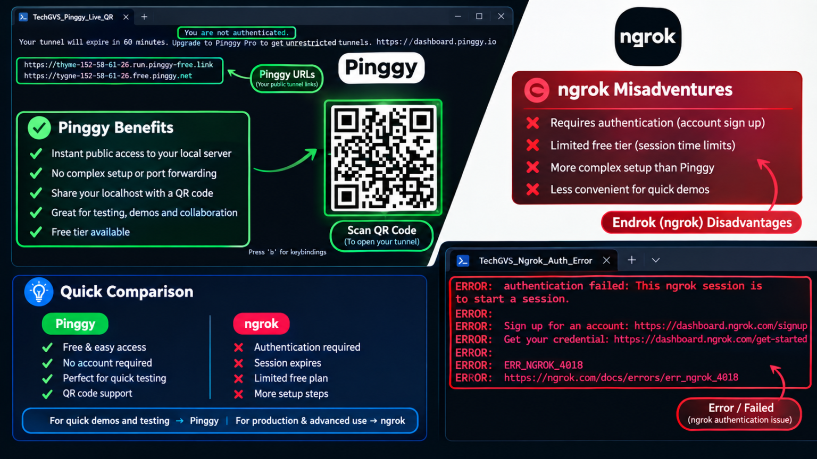Click the checkmark beside 'Free & easy access'
817x459 pixels.
pyautogui.click(x=47, y=347)
